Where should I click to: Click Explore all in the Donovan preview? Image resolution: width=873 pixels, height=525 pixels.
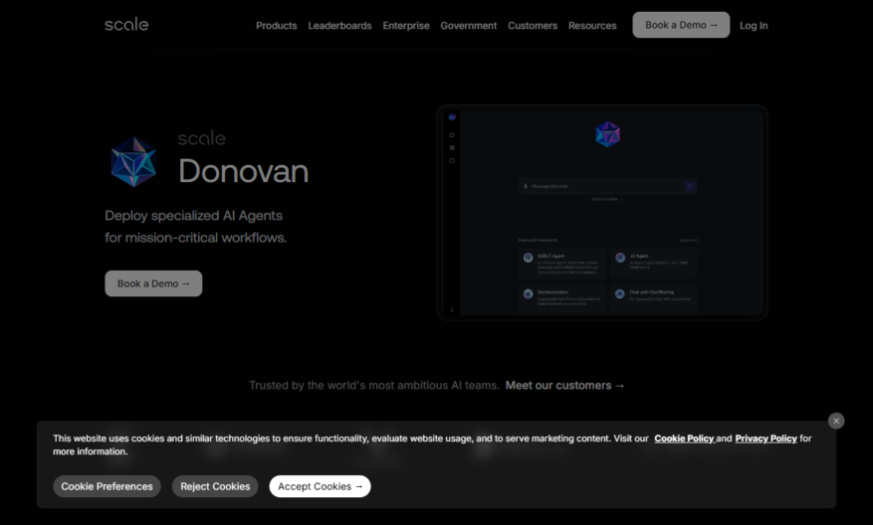tap(688, 241)
